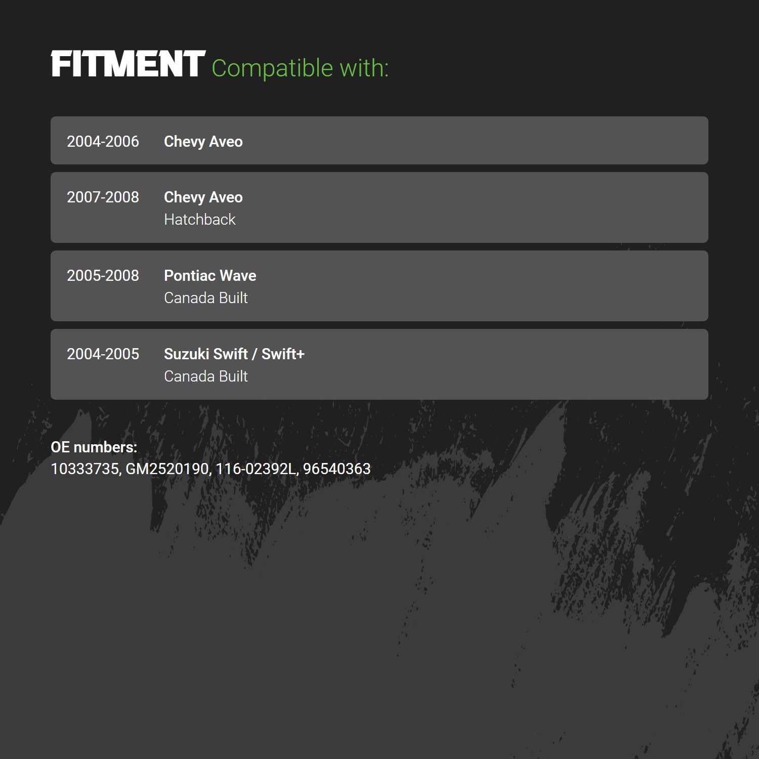This screenshot has height=759, width=759.
Task: Select OE number 96540363
Action: (x=337, y=469)
